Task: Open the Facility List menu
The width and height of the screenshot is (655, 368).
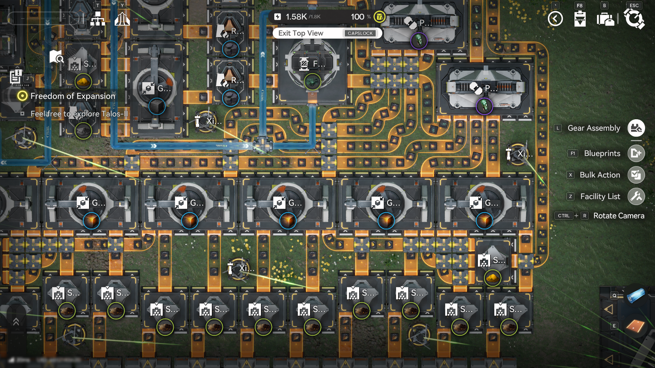Action: pos(636,196)
